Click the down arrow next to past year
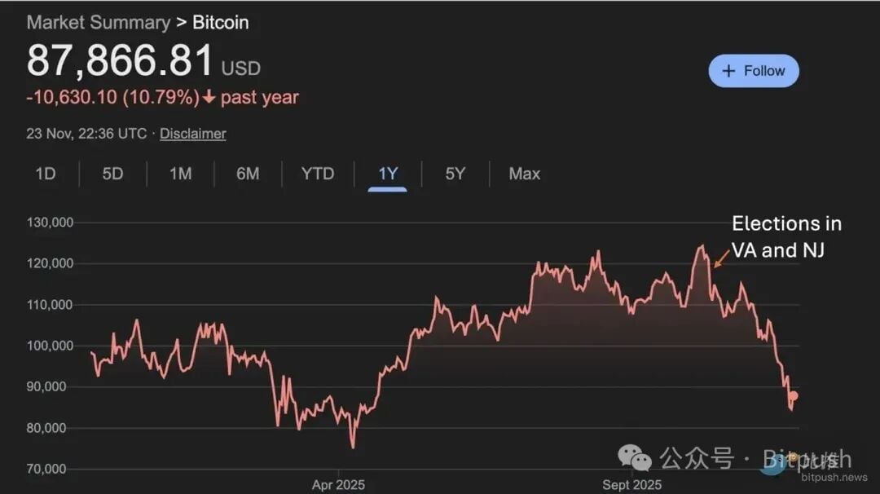 tap(209, 98)
